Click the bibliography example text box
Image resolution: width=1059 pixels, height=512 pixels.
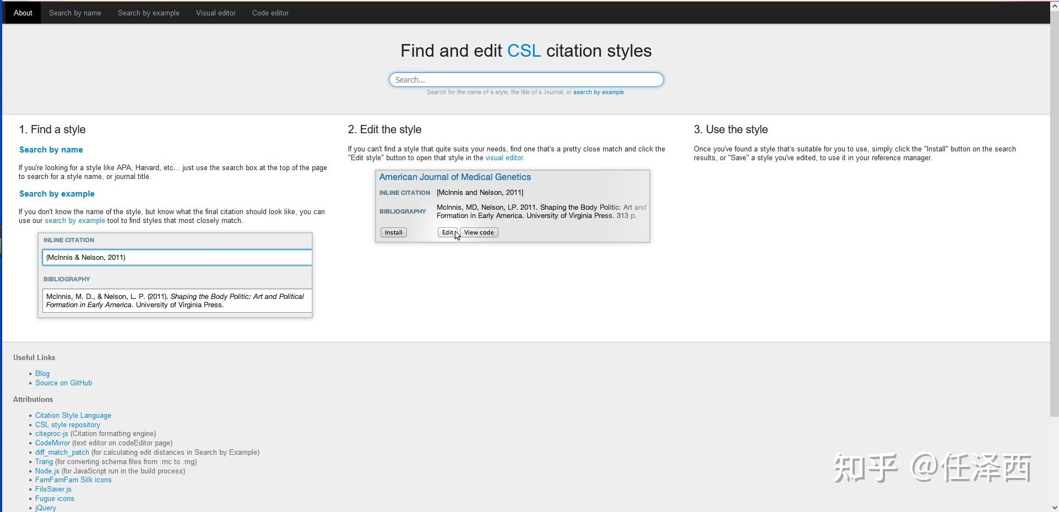click(x=177, y=301)
